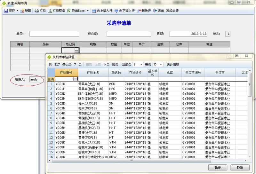The image size is (256, 174).
Task: Click 品名 column header in request grid
Action: tap(45, 44)
